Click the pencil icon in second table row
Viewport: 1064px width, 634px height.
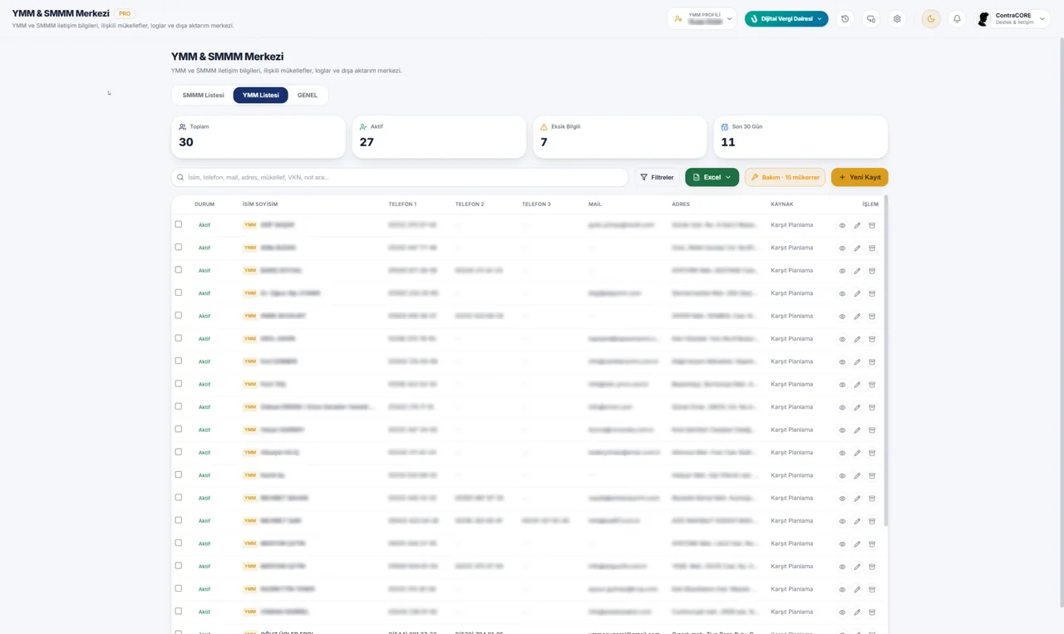click(x=857, y=248)
